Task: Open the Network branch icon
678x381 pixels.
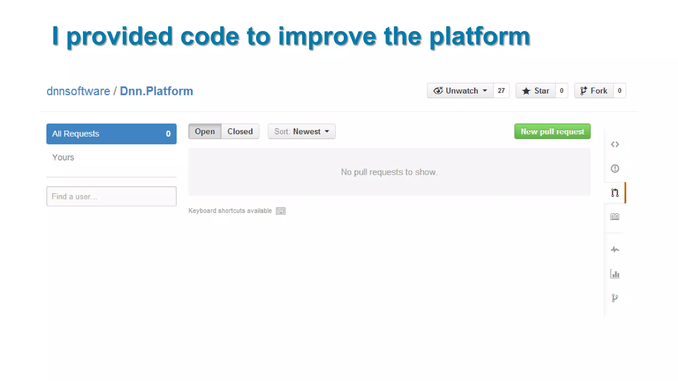Action: point(615,298)
